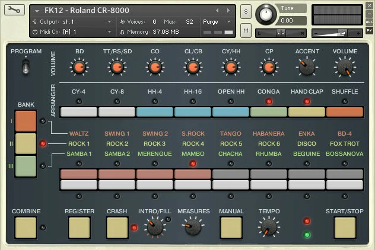Mute the instrument with M button
The image size is (375, 250).
click(x=246, y=30)
